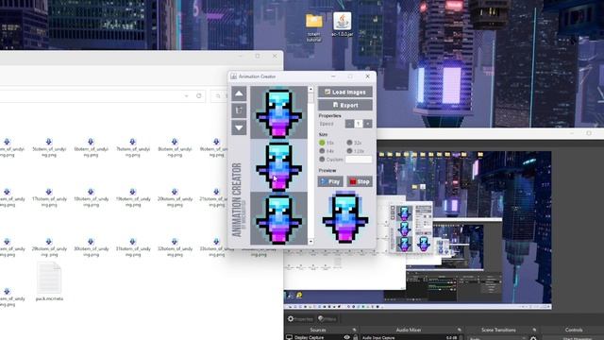Open transition properties gear in OBS
The image size is (604, 340).
[533, 338]
